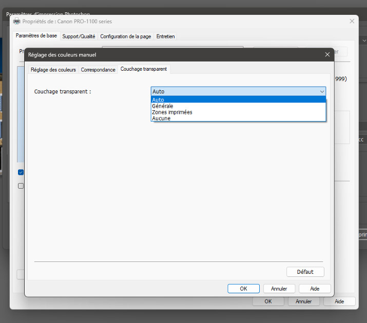Click the printer icon in the Propriétés title bar
Image resolution: width=367 pixels, height=323 pixels.
coord(16,22)
